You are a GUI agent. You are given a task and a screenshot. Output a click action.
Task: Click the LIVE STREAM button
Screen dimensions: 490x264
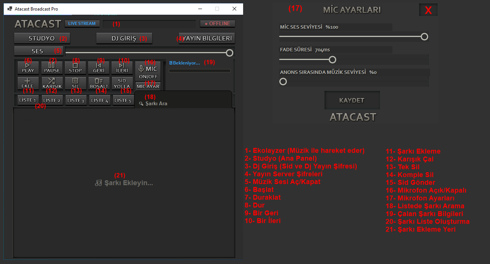click(x=82, y=23)
